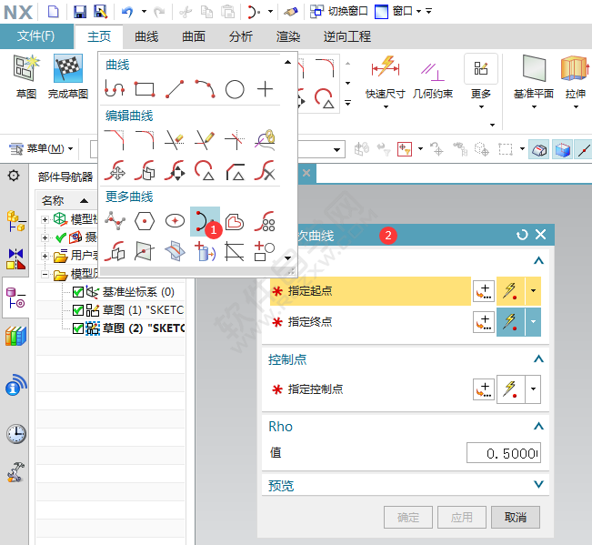Open the 菜单(M) dropdown
This screenshot has height=545, width=592.
pyautogui.click(x=41, y=149)
